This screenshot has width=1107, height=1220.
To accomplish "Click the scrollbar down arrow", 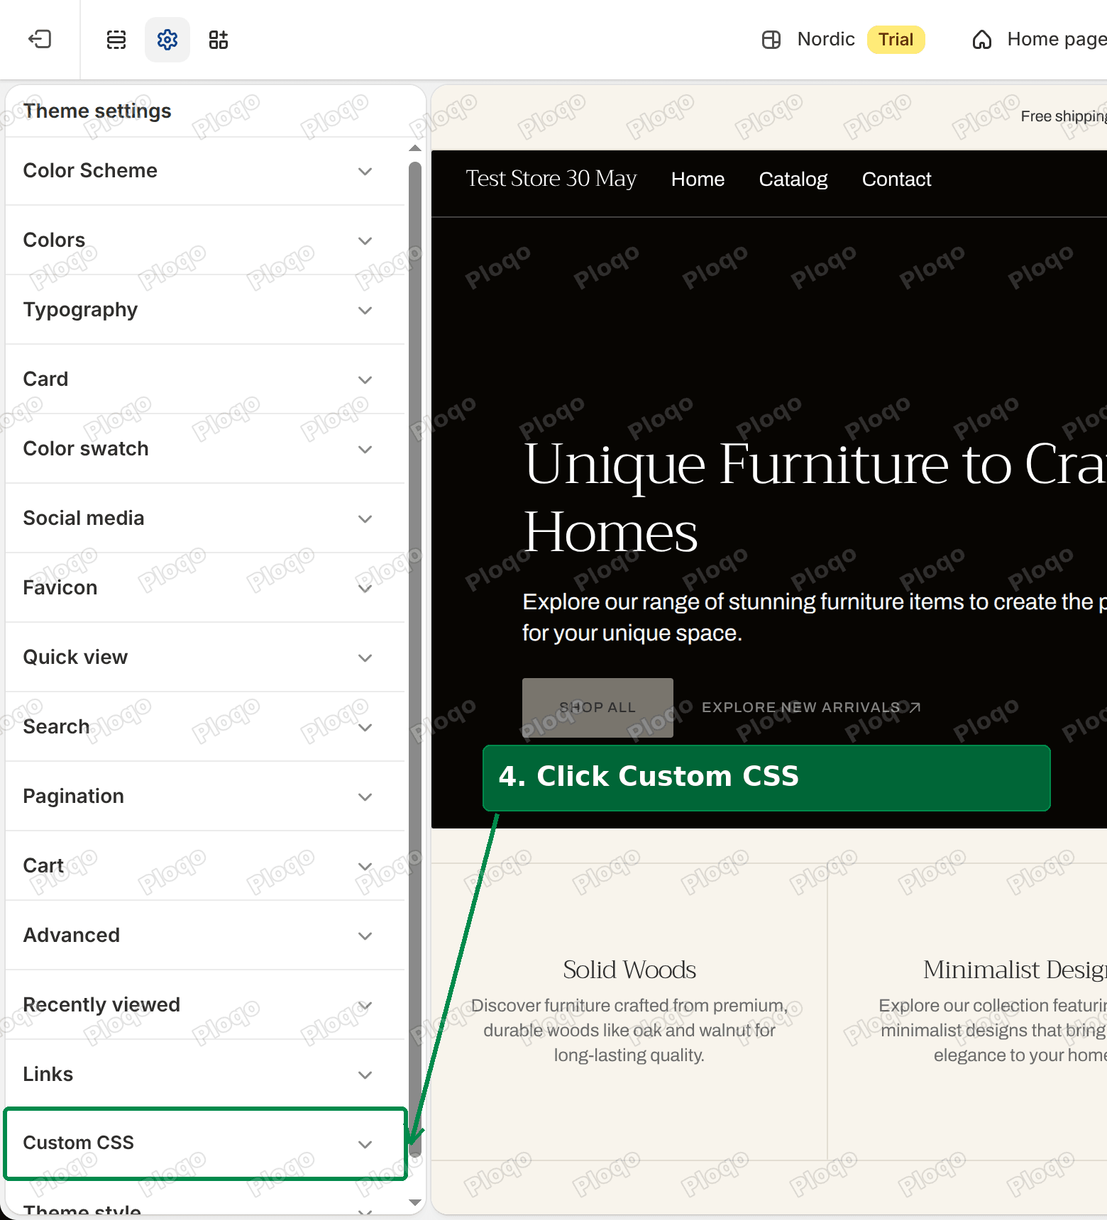I will click(x=415, y=1202).
